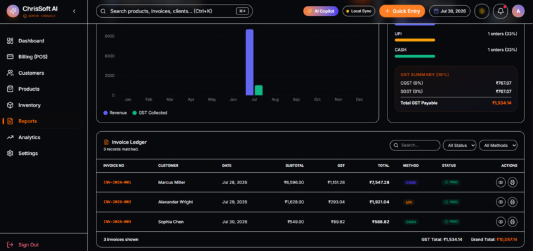Click the Settings gear icon
The width and height of the screenshot is (533, 251).
[x=10, y=153]
